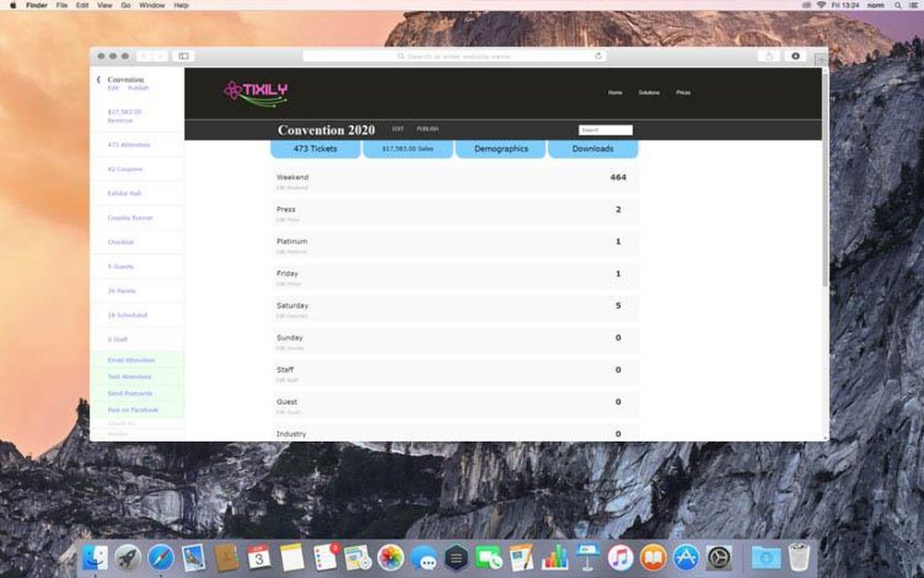Click Safari's downloads button
Viewport: 924px width, 578px height.
795,56
